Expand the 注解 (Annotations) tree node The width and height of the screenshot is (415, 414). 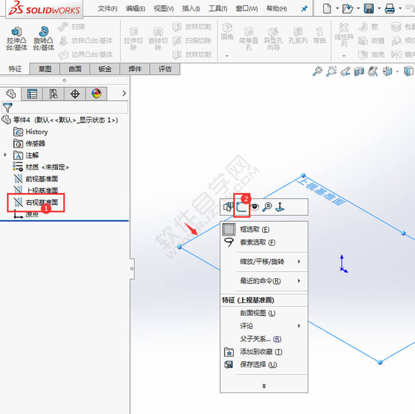point(5,154)
